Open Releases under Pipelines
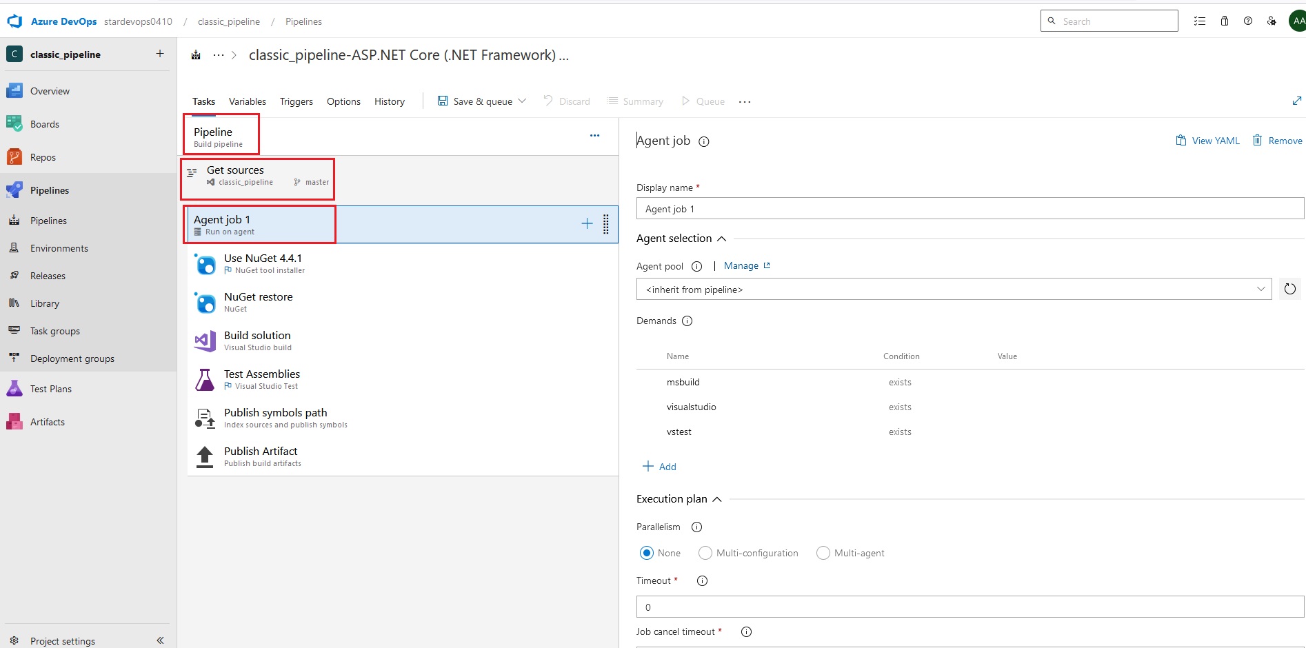The image size is (1306, 648). [48, 276]
